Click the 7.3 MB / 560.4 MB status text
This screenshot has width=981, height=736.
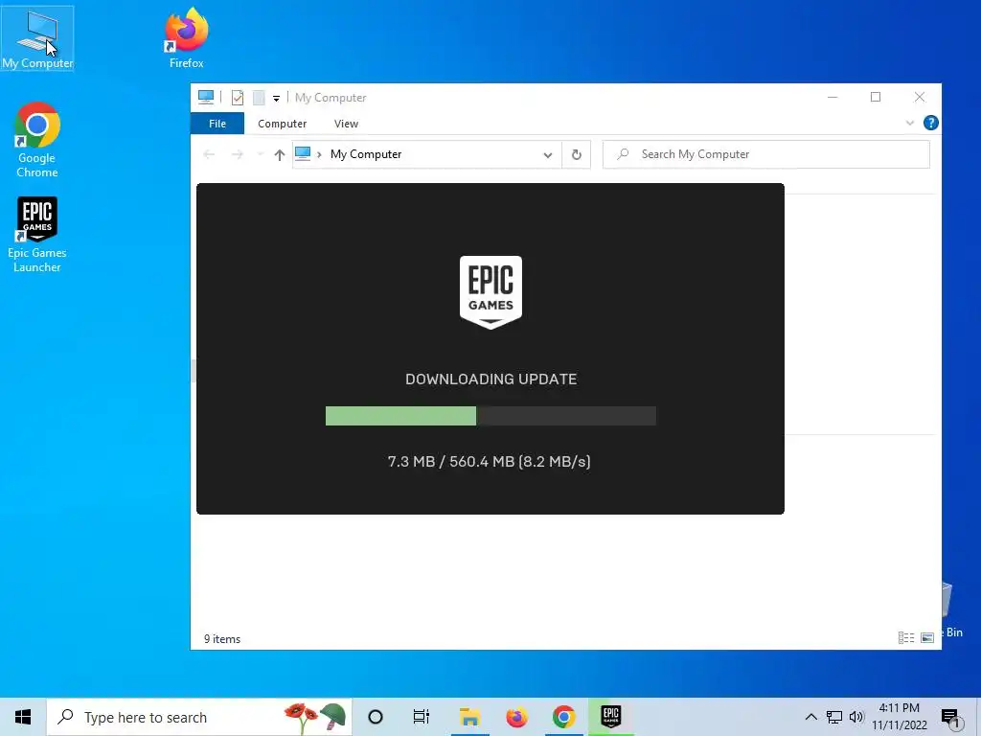pyautogui.click(x=490, y=461)
